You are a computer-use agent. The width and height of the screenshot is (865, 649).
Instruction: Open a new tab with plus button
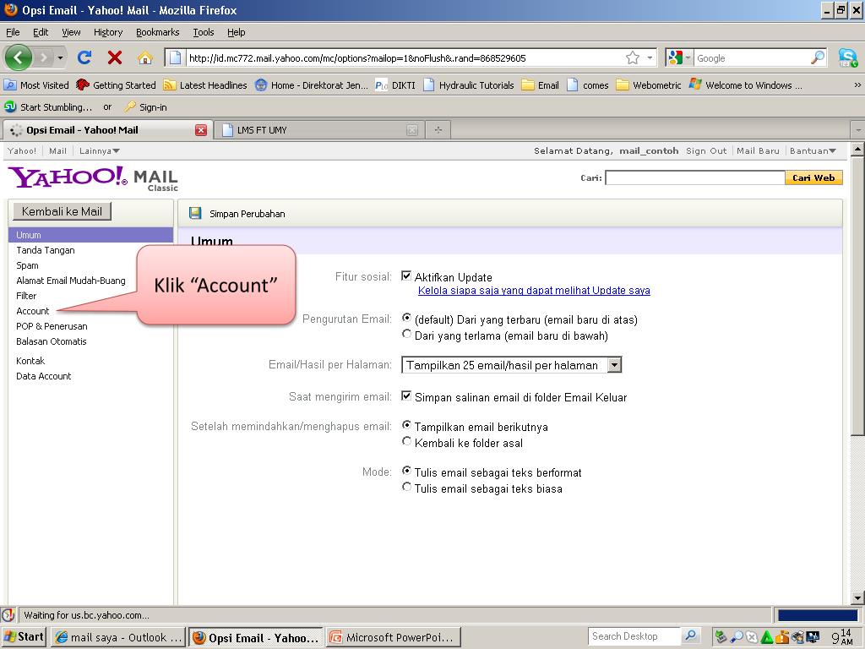point(438,130)
